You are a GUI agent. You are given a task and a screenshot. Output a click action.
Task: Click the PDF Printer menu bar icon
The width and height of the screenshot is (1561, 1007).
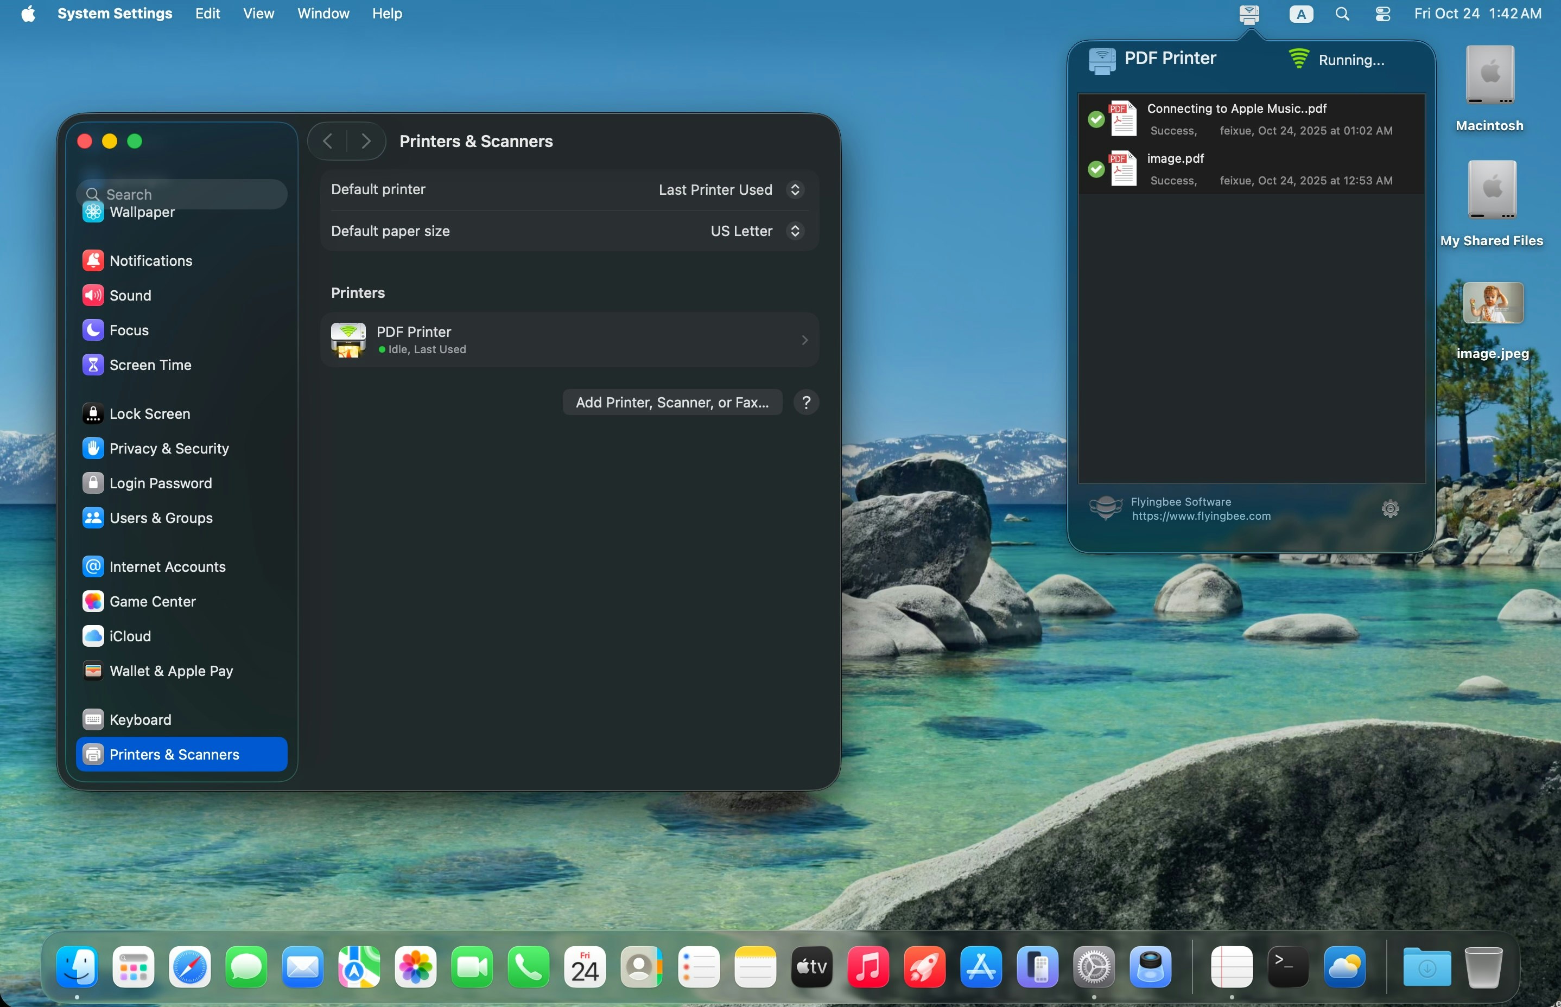(1248, 14)
